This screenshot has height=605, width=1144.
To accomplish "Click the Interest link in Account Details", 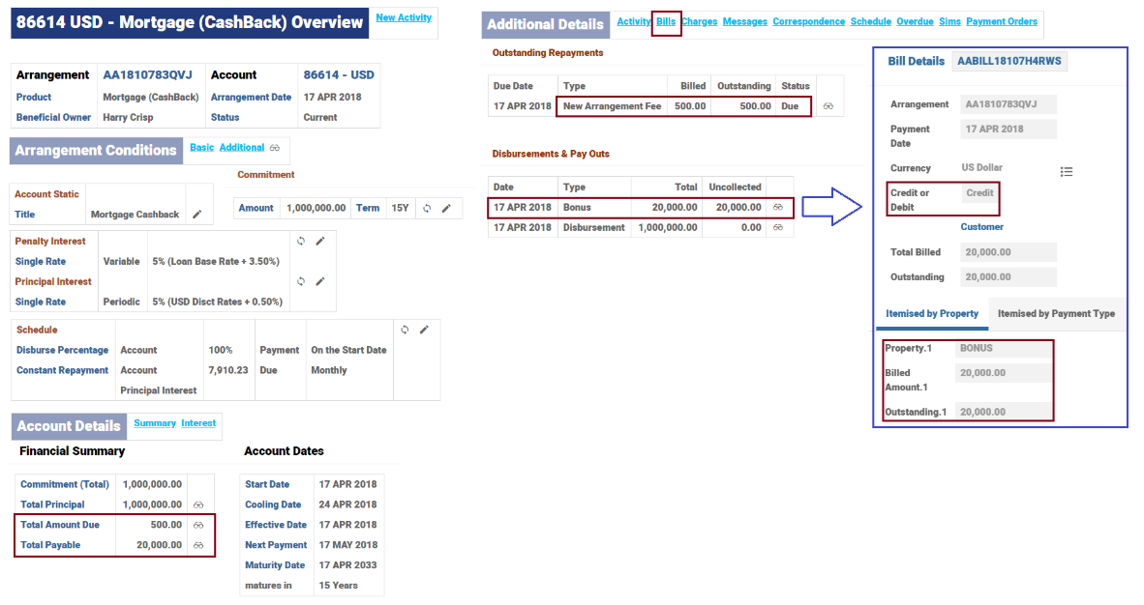I will coord(198,423).
